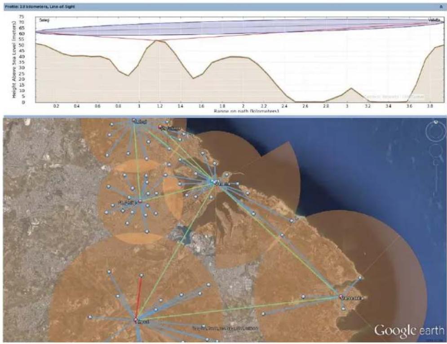Screen dimensions: 447x344
Task: Click the 'Marsaskala' site label on the map
Action: pyautogui.click(x=354, y=298)
